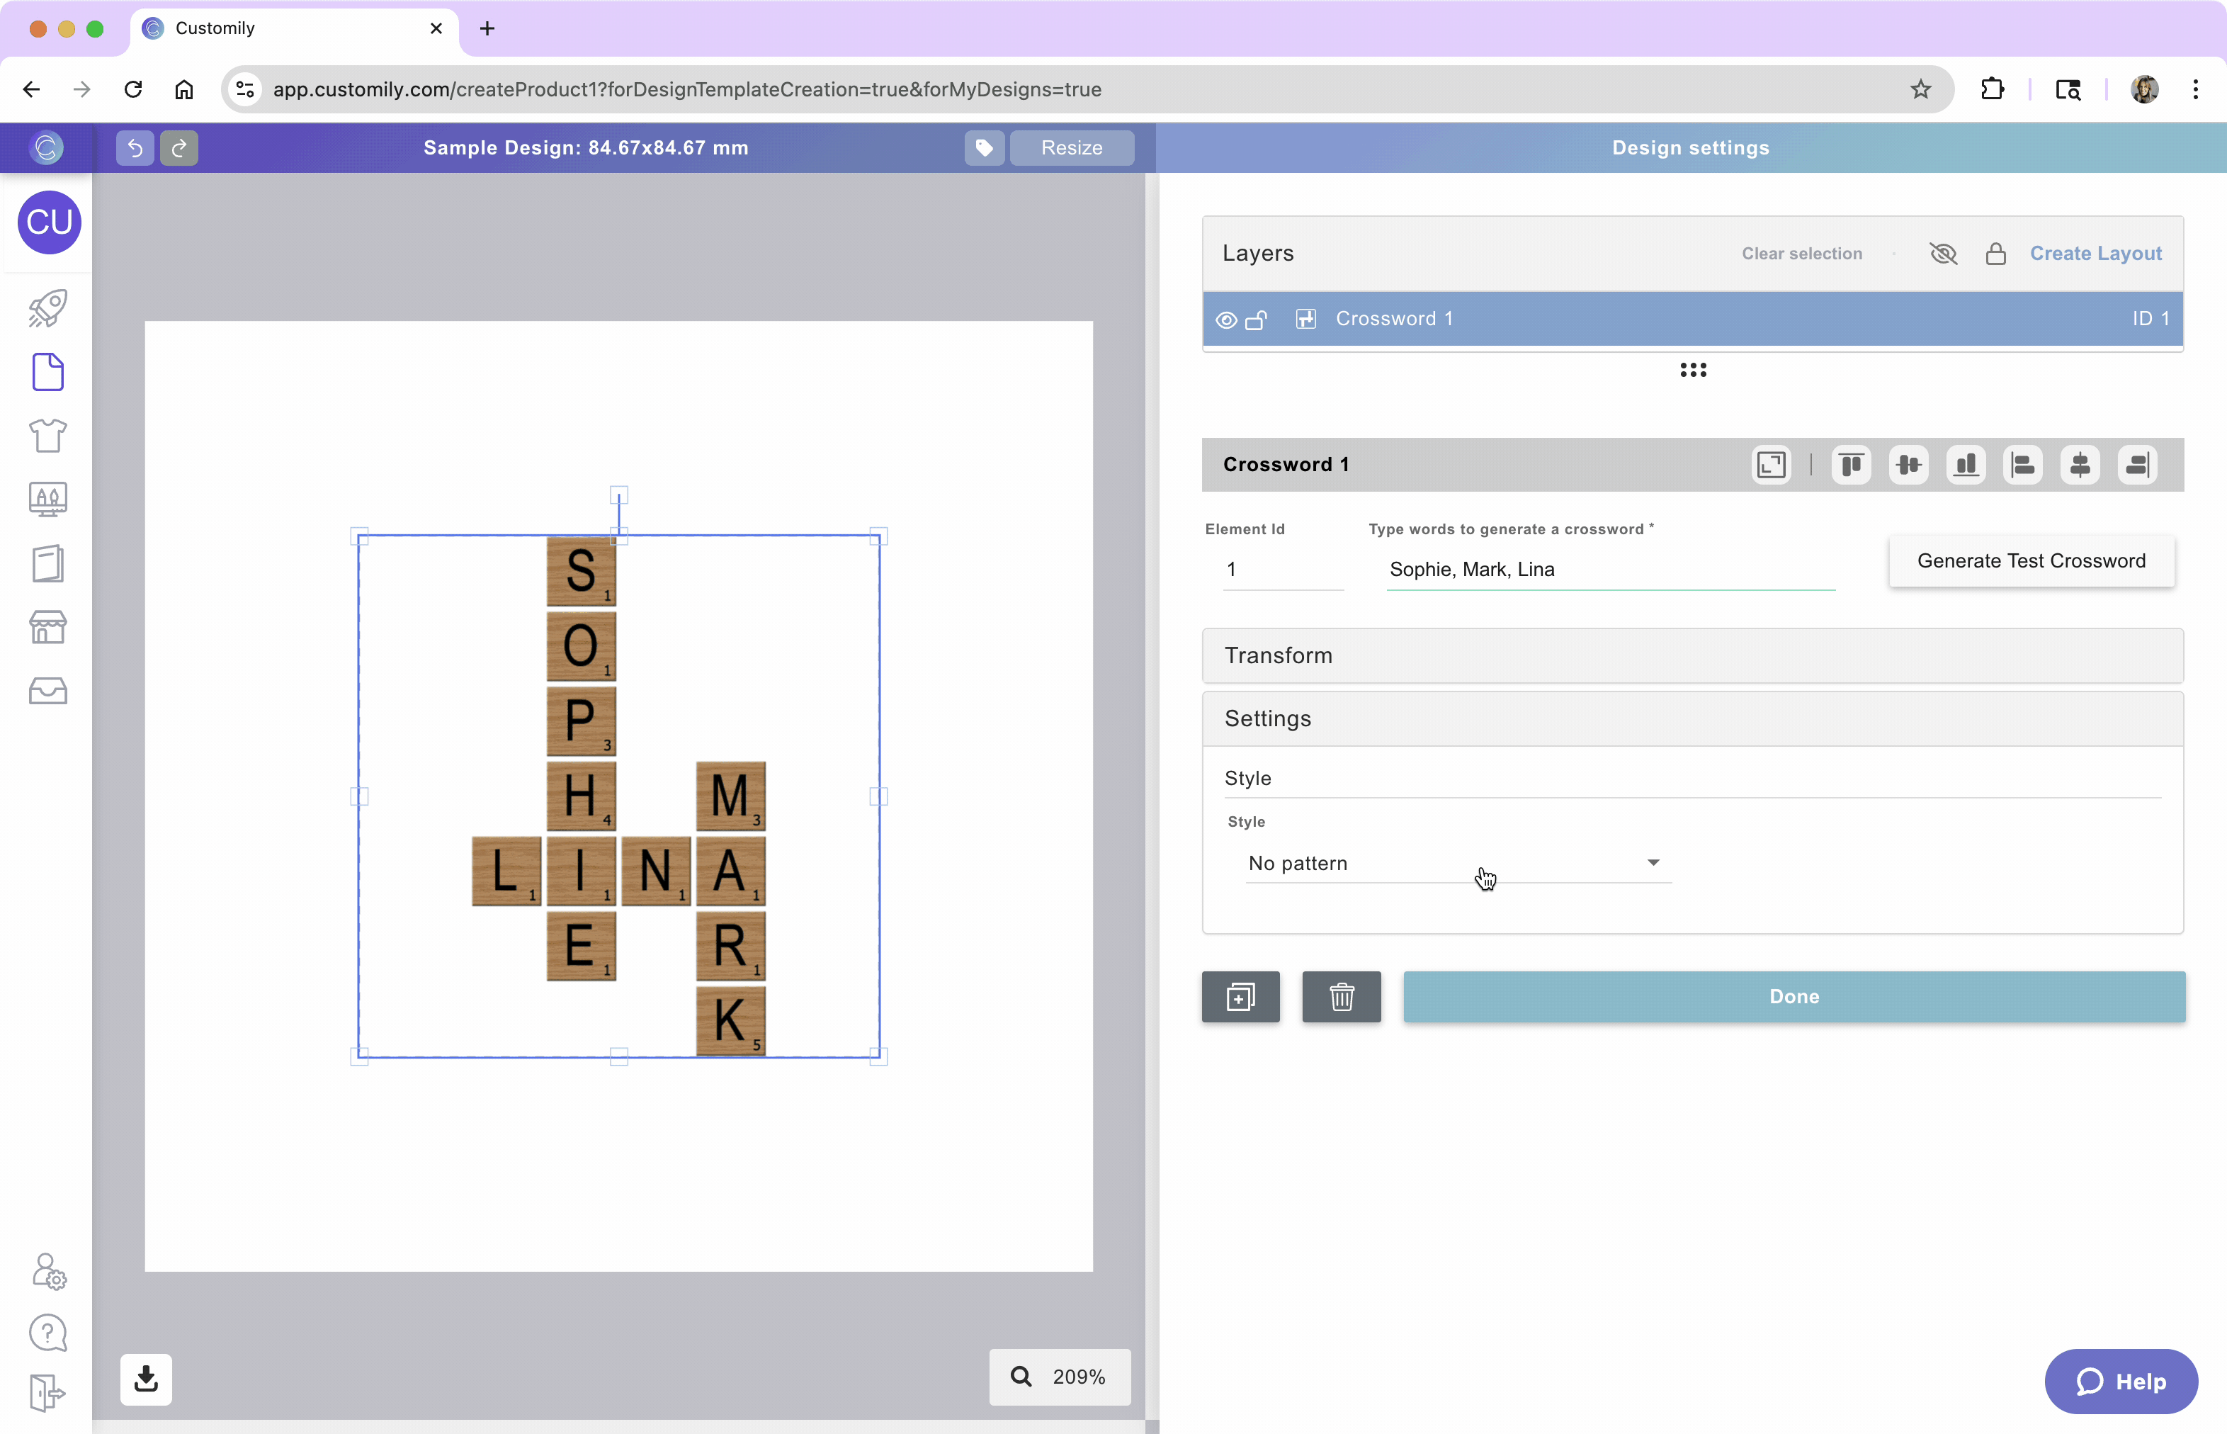This screenshot has height=1434, width=2227.
Task: Expand the Transform section
Action: (1691, 655)
